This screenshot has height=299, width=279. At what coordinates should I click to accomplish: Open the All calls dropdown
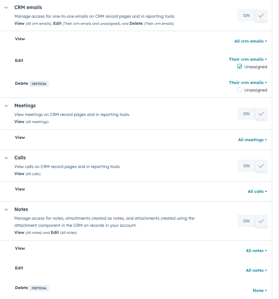[x=257, y=191]
